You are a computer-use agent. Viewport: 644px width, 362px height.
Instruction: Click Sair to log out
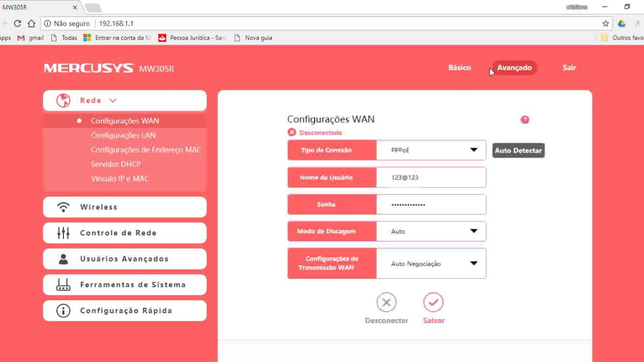569,68
